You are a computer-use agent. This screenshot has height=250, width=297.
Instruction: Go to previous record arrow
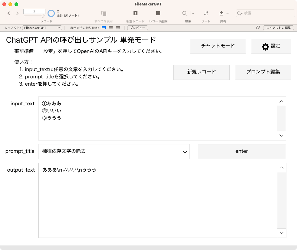[9, 13]
